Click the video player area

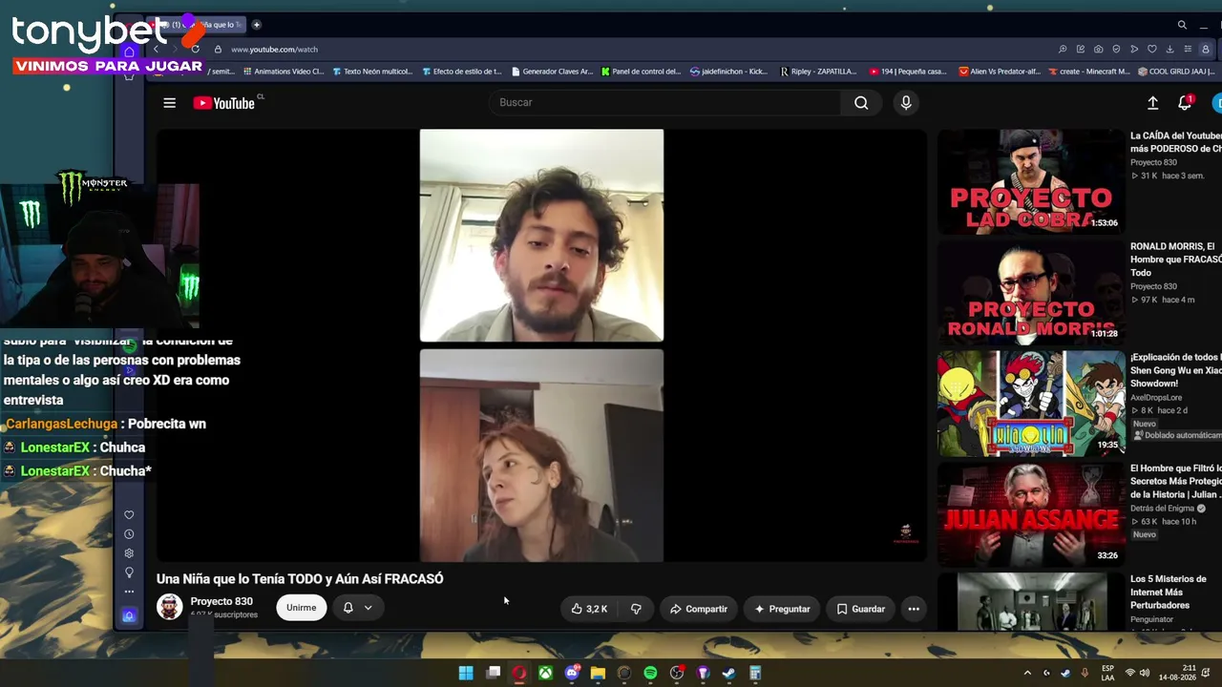click(x=541, y=345)
